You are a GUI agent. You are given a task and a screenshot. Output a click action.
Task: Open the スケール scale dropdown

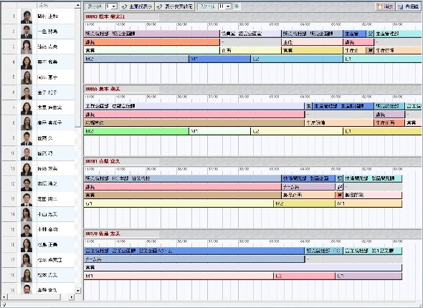click(229, 6)
